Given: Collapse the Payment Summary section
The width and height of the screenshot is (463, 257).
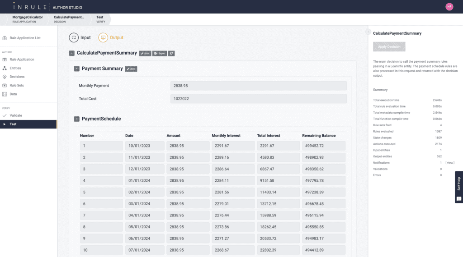Looking at the screenshot, I should click(77, 69).
